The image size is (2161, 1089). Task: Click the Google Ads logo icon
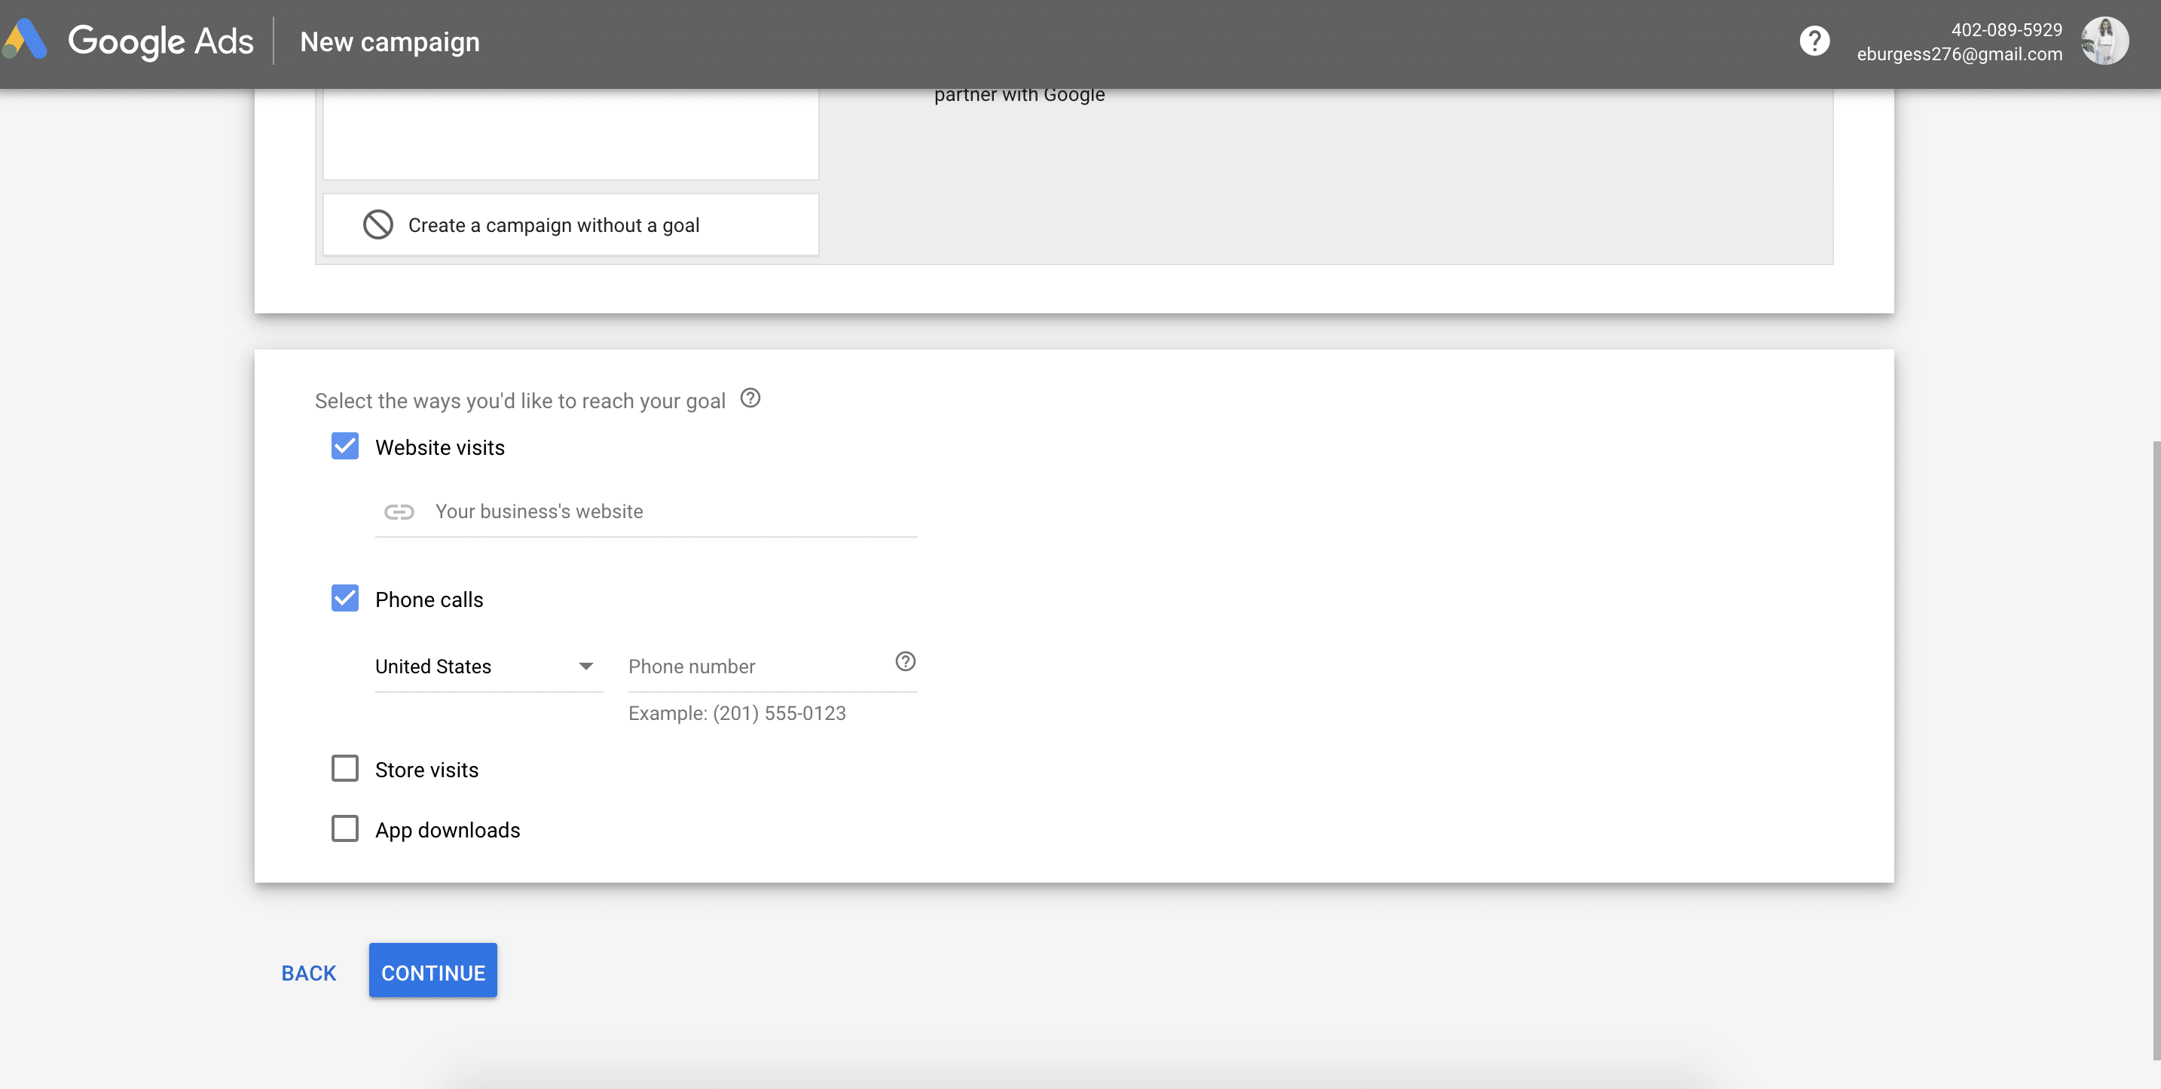(x=23, y=40)
